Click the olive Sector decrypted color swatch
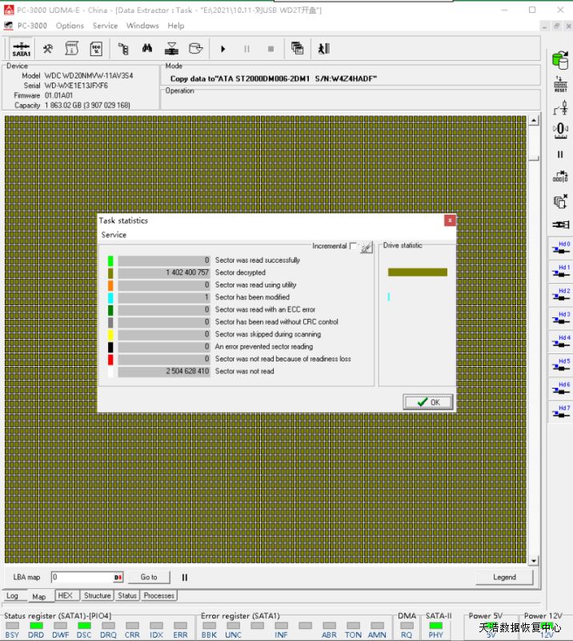573x641 pixels. click(x=110, y=272)
